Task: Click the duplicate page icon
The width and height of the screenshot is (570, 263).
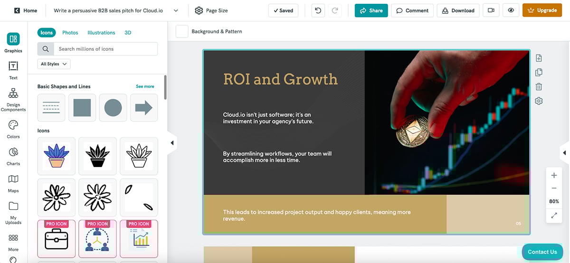Action: pyautogui.click(x=539, y=73)
